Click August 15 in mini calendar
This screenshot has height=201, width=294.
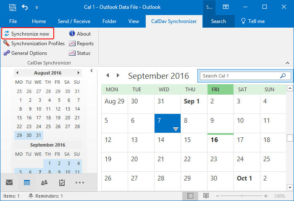click(19, 118)
